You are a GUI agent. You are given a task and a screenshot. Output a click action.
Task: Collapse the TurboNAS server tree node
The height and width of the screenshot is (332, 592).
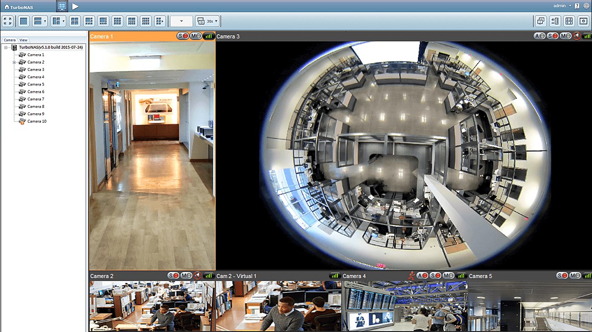pyautogui.click(x=6, y=47)
